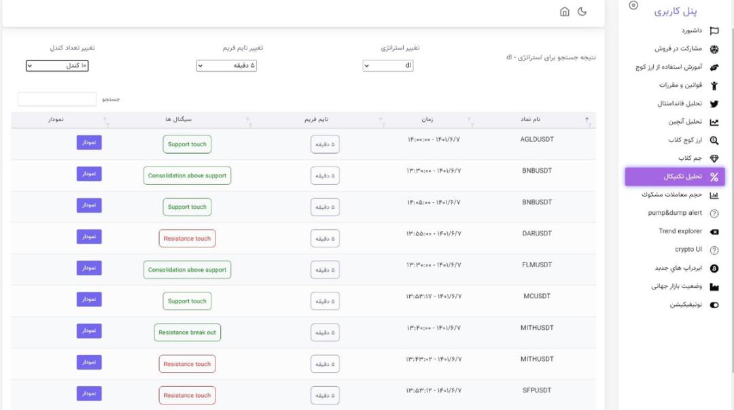
Task: Click the flag dashboard icon
Action: click(x=714, y=31)
